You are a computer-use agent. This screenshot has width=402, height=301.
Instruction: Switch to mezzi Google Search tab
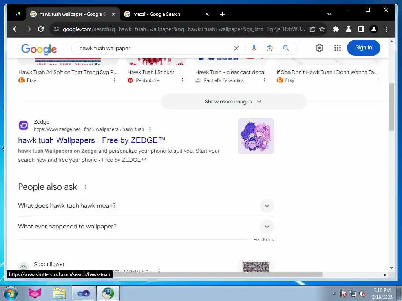(166, 14)
